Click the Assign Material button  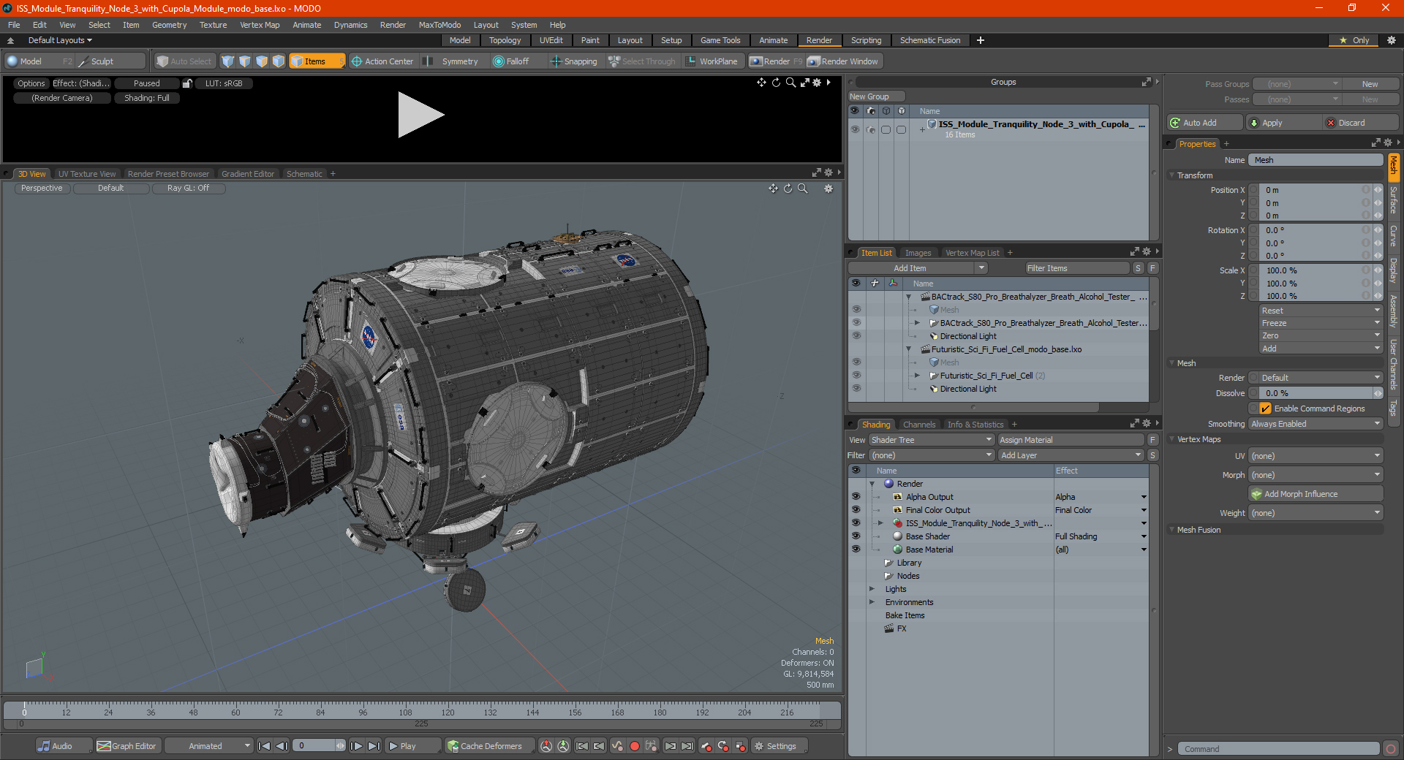coord(1071,440)
